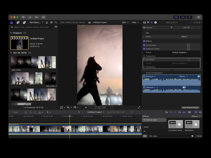Open the enhancements magic wand dropdown
This screenshot has height=158, width=211.
[69, 107]
